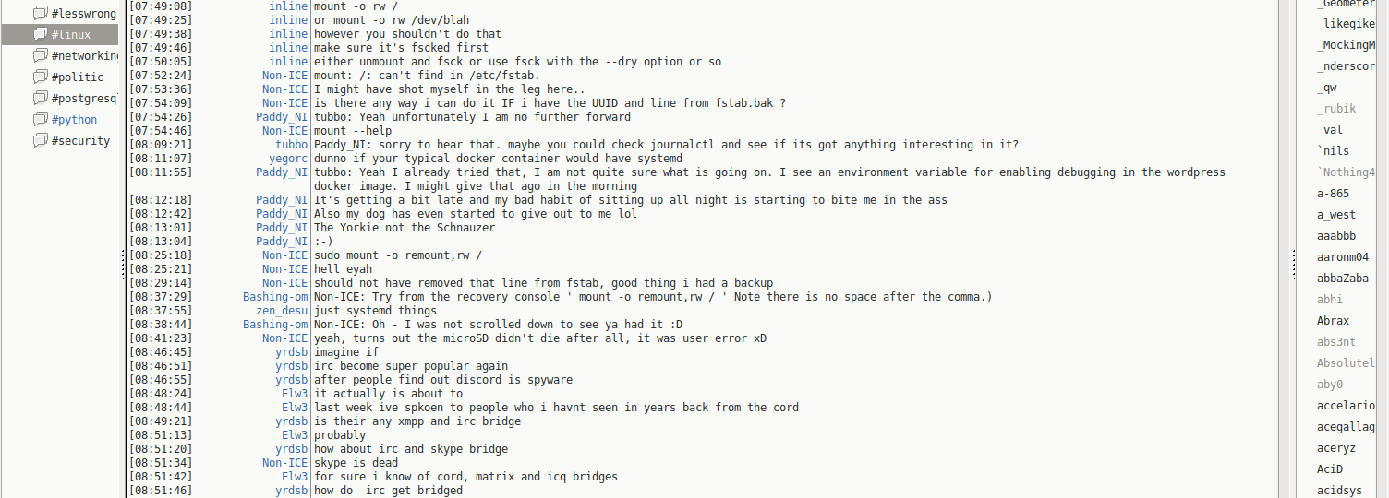
Task: Click the #security channel icon
Action: point(40,140)
